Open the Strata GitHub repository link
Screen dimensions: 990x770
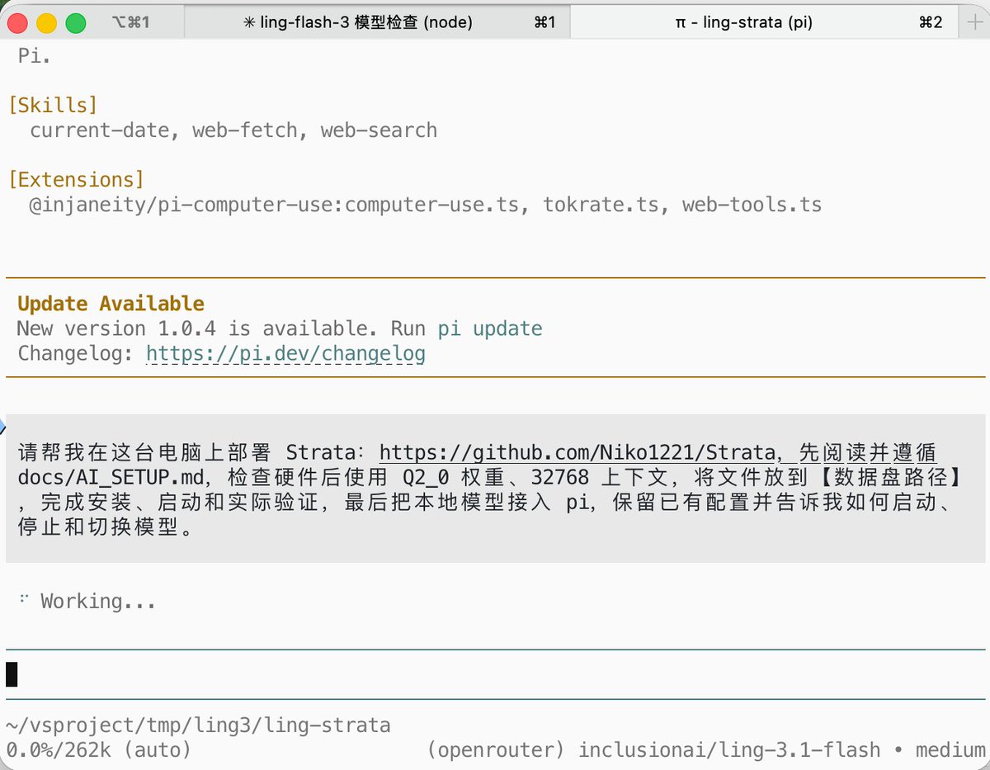[579, 452]
